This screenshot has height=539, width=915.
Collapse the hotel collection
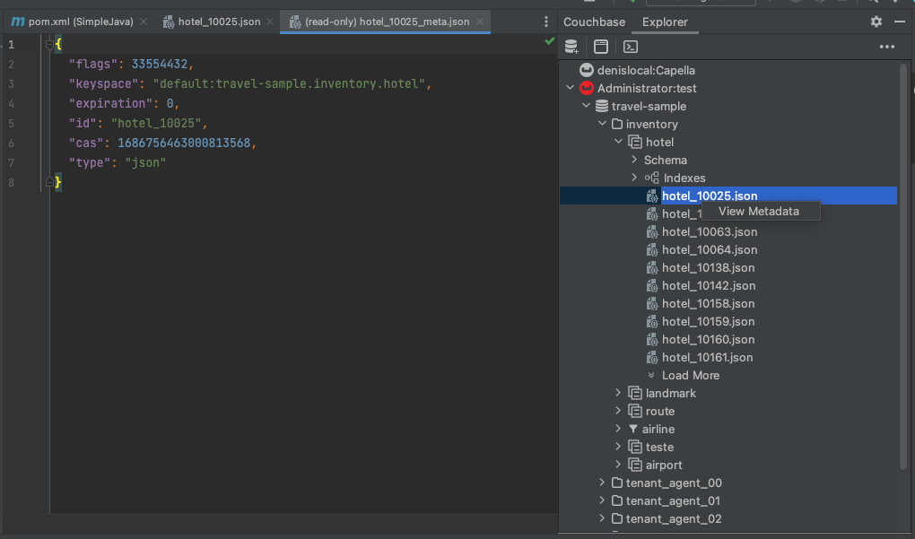click(x=619, y=141)
